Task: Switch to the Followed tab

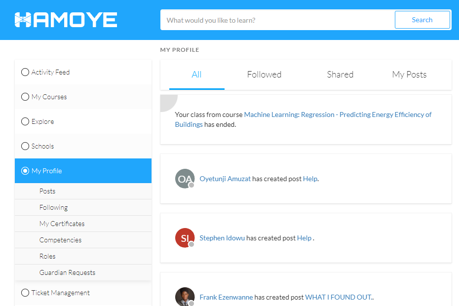Action: (264, 75)
